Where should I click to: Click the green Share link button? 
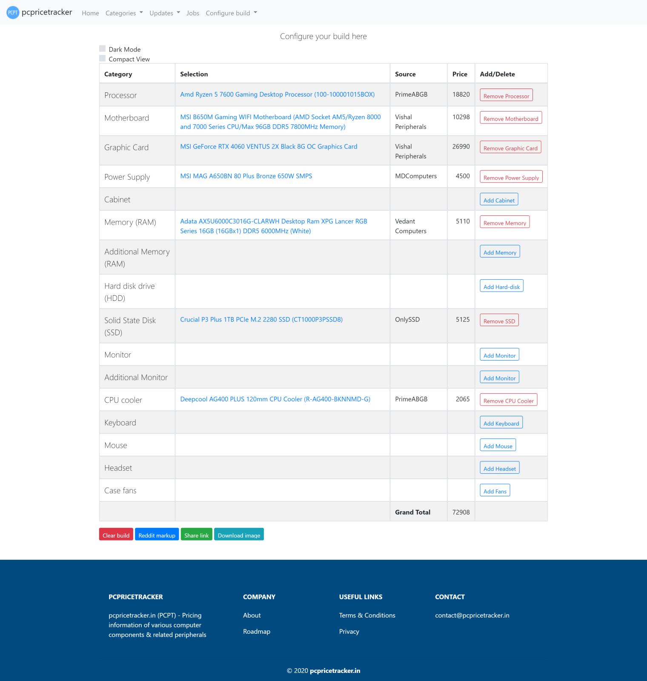196,534
